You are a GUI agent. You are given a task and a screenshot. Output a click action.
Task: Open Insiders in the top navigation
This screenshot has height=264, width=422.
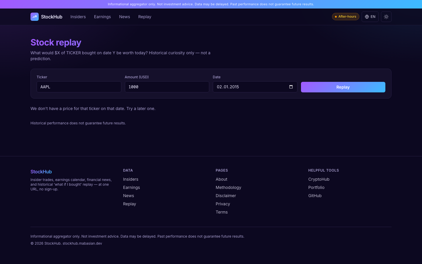(78, 17)
